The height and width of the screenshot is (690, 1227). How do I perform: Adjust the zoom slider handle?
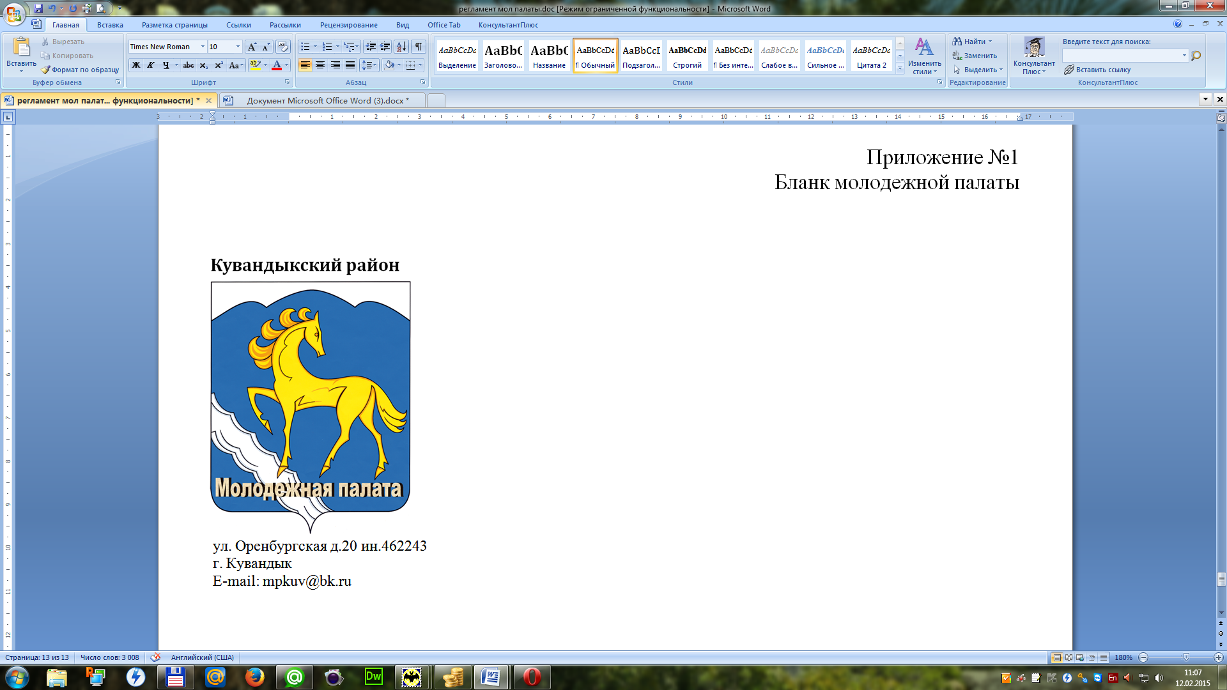coord(1186,657)
